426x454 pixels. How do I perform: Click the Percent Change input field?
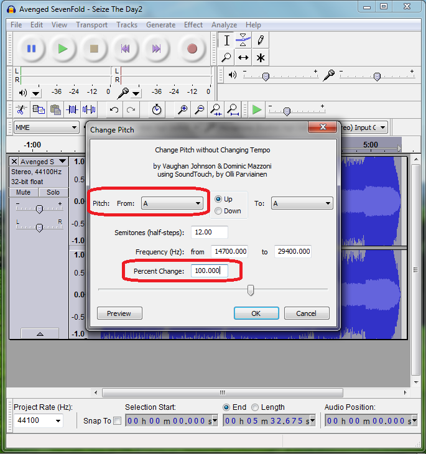pos(210,271)
